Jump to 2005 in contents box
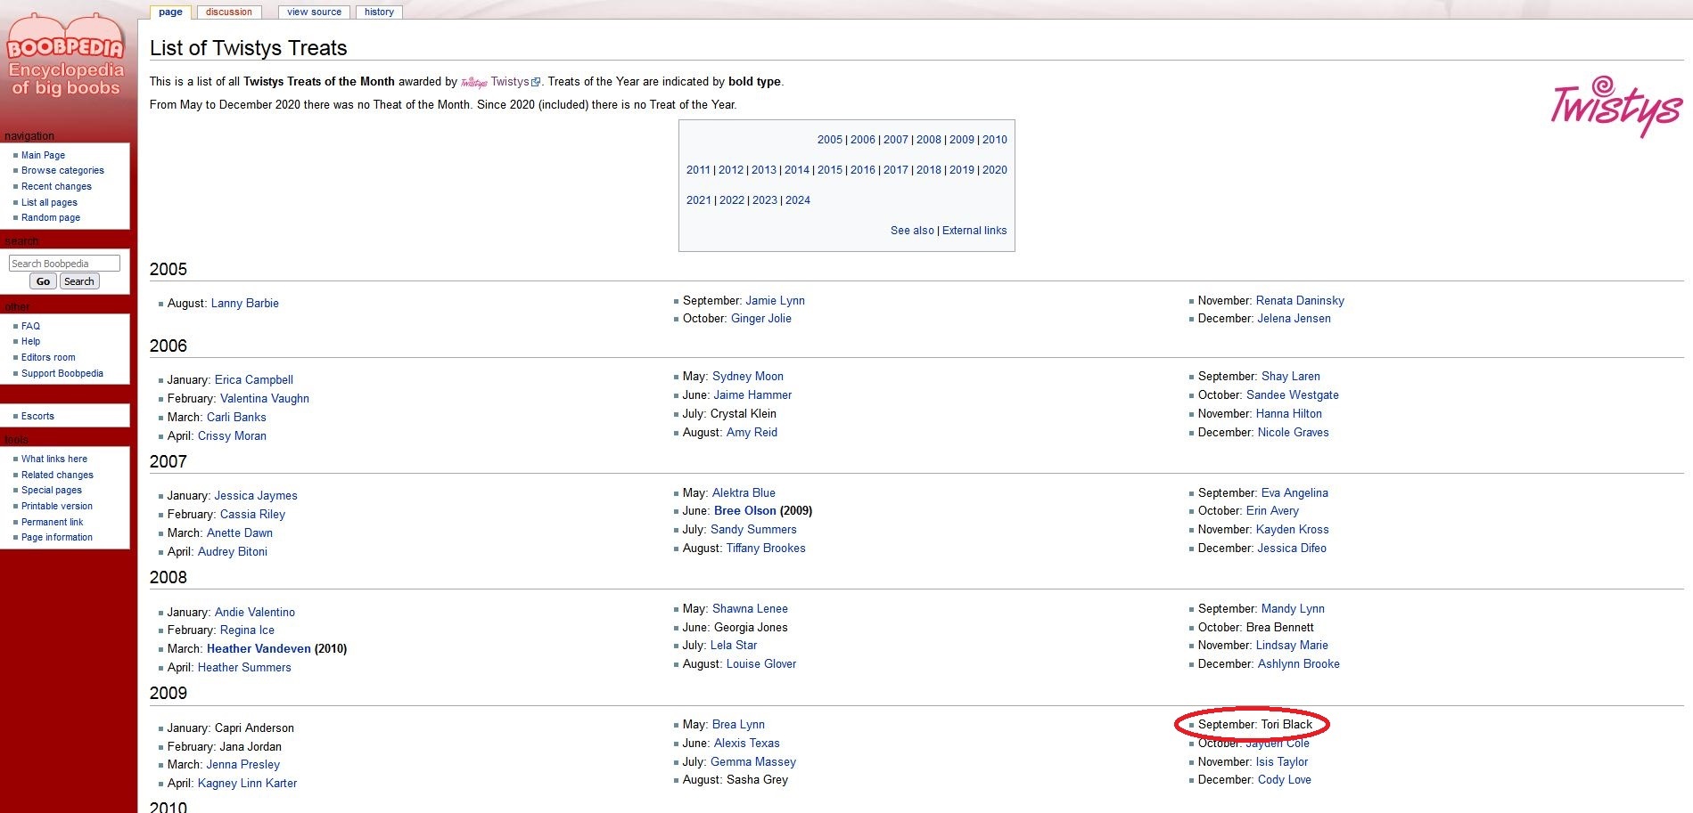 click(830, 140)
